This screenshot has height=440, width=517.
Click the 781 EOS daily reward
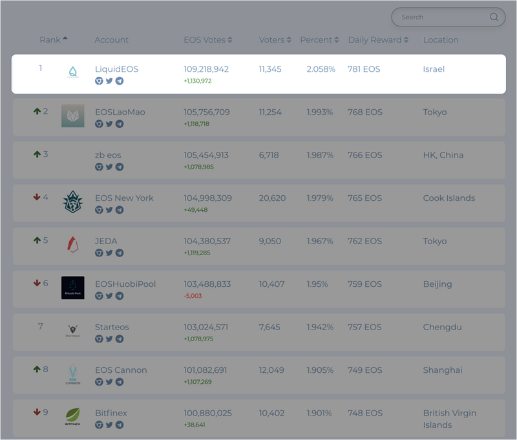pyautogui.click(x=364, y=69)
